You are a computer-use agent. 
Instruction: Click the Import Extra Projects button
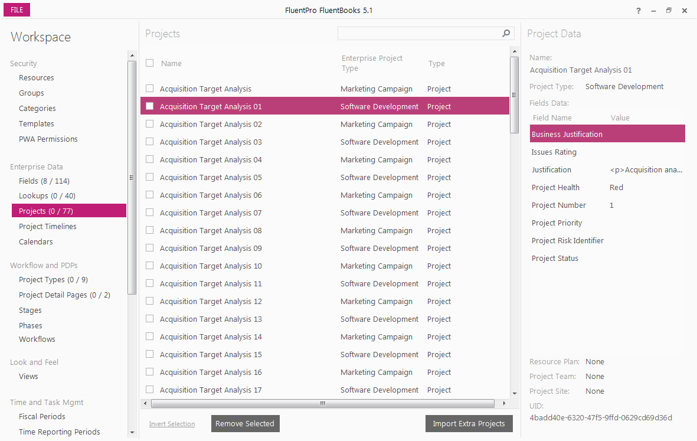(469, 424)
